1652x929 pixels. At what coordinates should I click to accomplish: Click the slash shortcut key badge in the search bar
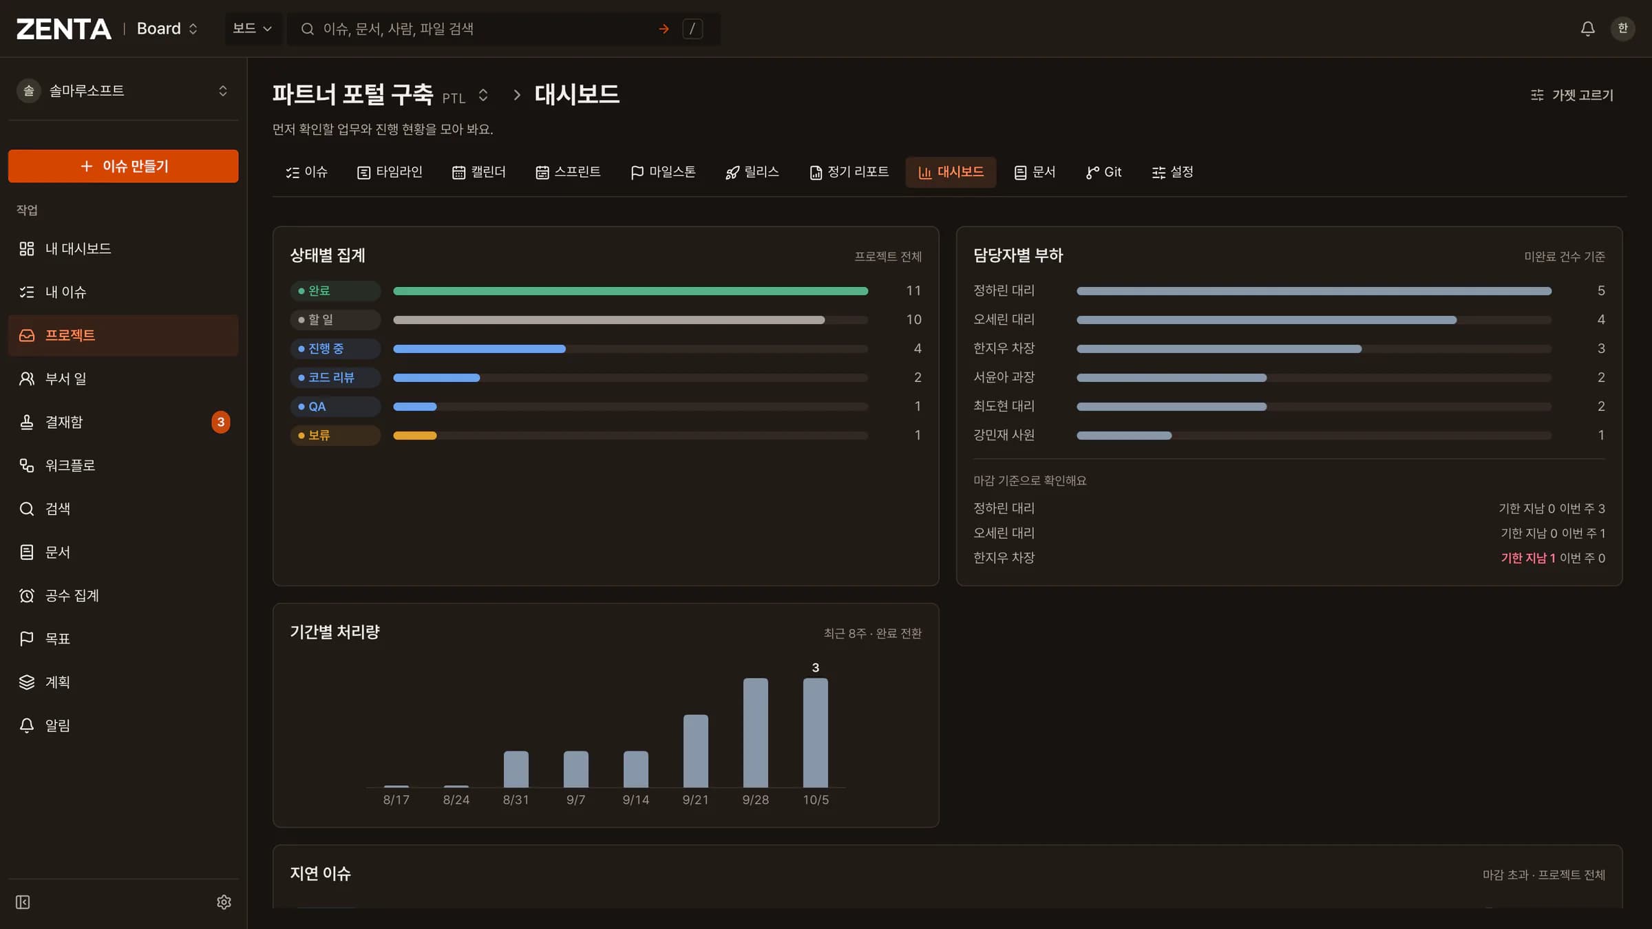(692, 29)
